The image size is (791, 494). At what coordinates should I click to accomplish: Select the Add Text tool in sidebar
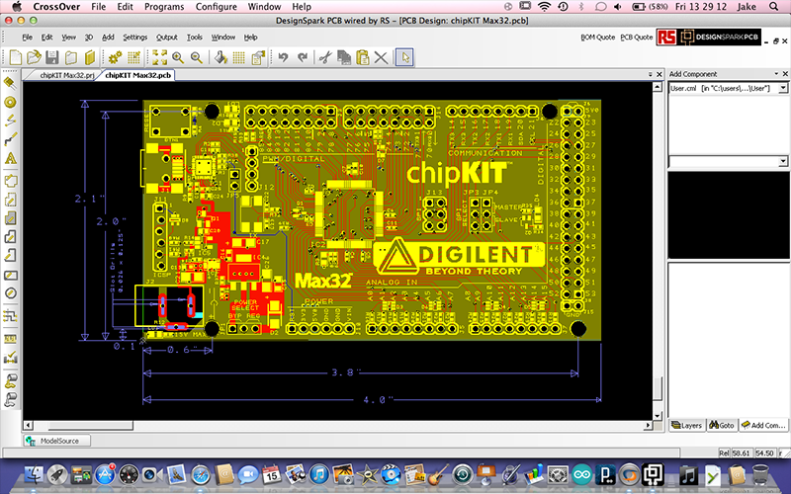pos(11,157)
